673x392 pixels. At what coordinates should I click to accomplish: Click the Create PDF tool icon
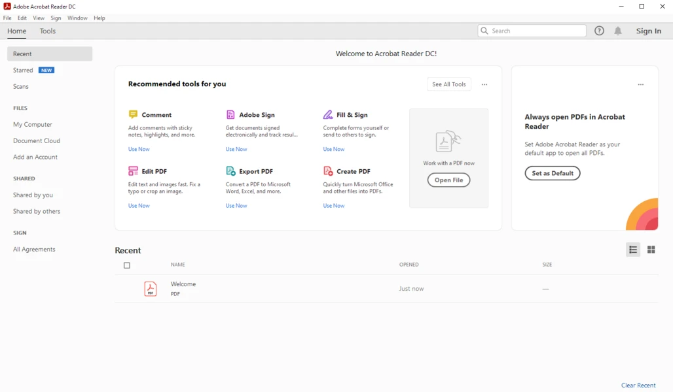coord(328,171)
